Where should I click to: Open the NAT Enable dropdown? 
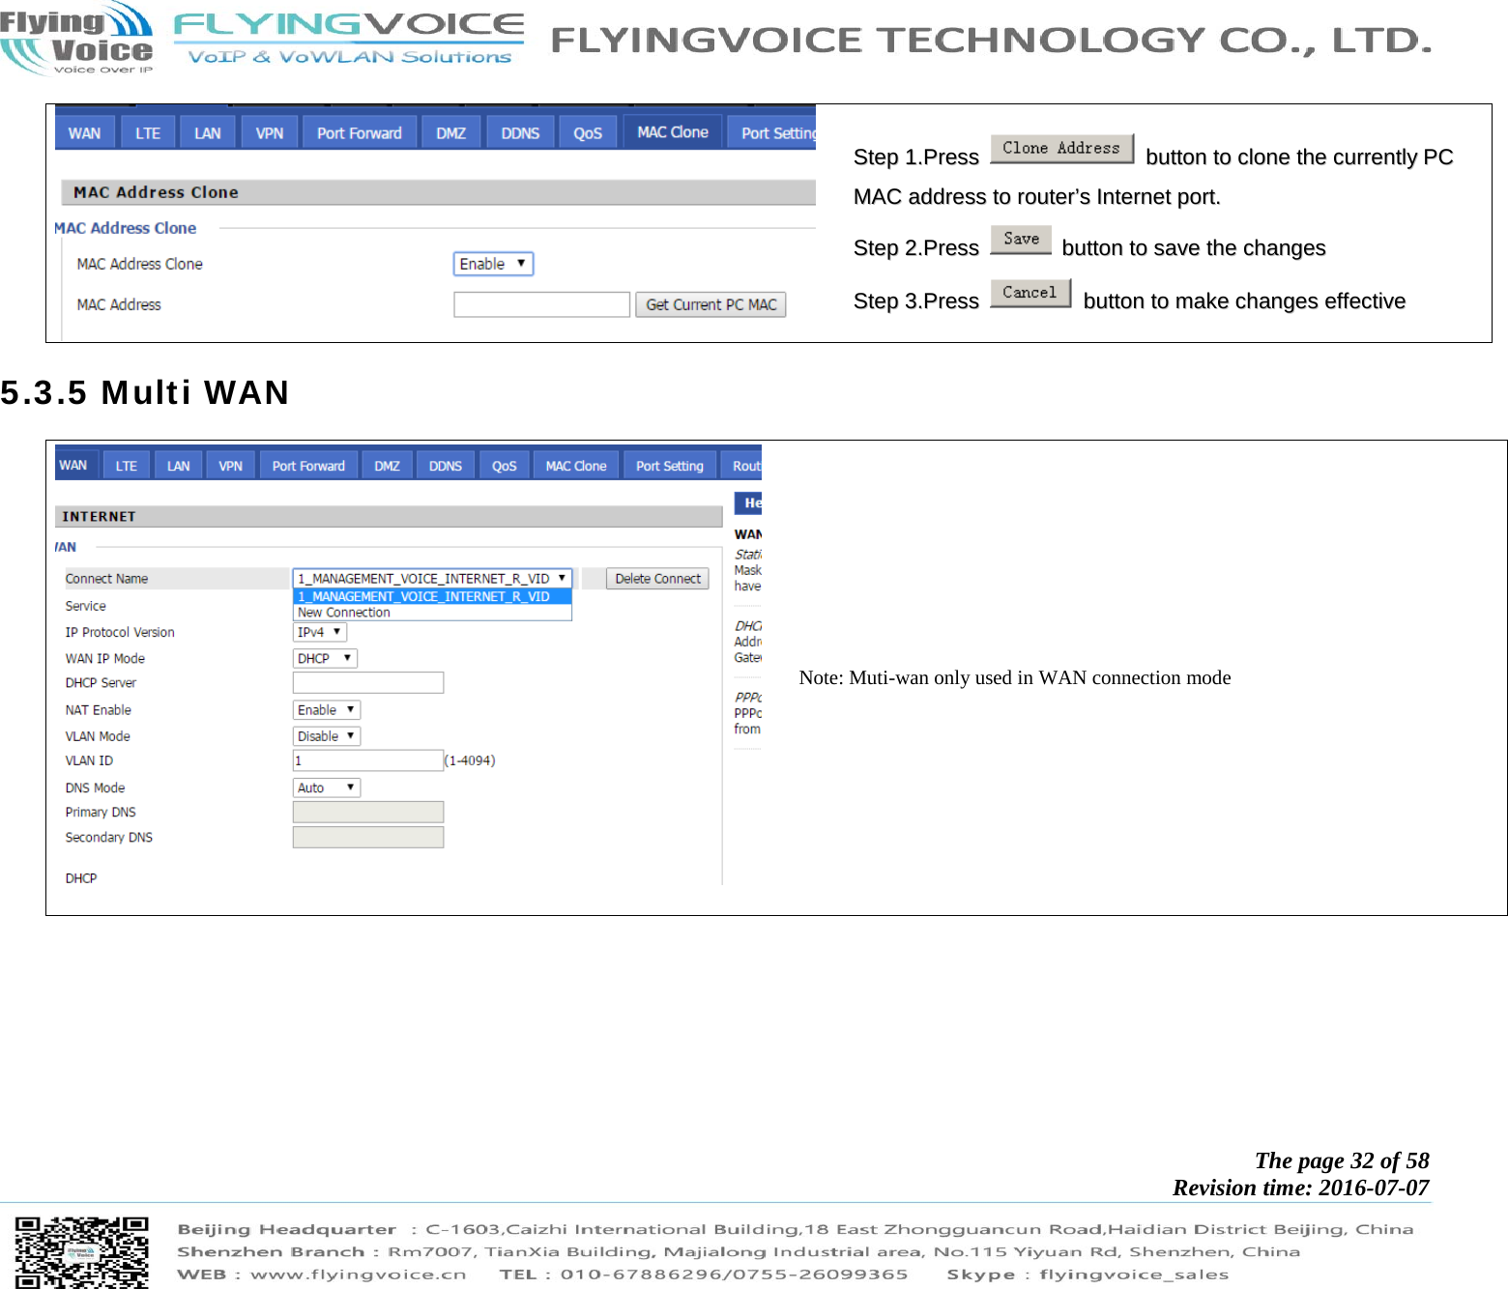pos(327,709)
